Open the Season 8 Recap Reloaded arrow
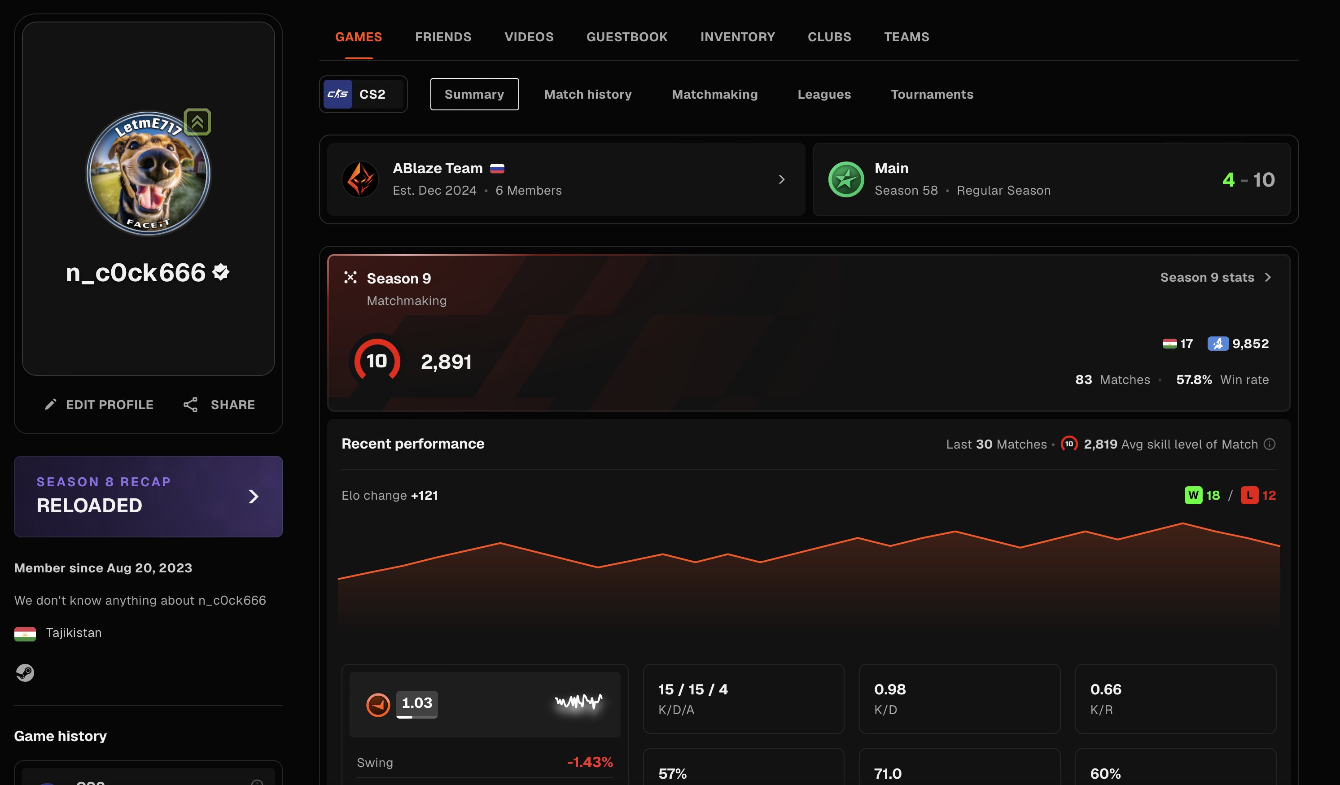This screenshot has height=785, width=1340. (x=254, y=497)
